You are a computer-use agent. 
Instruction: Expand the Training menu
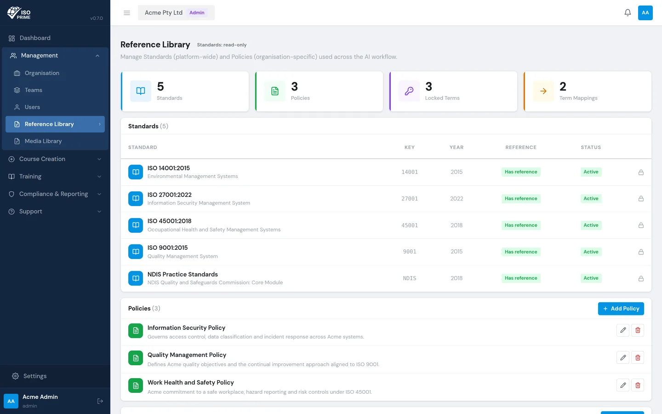(x=55, y=177)
